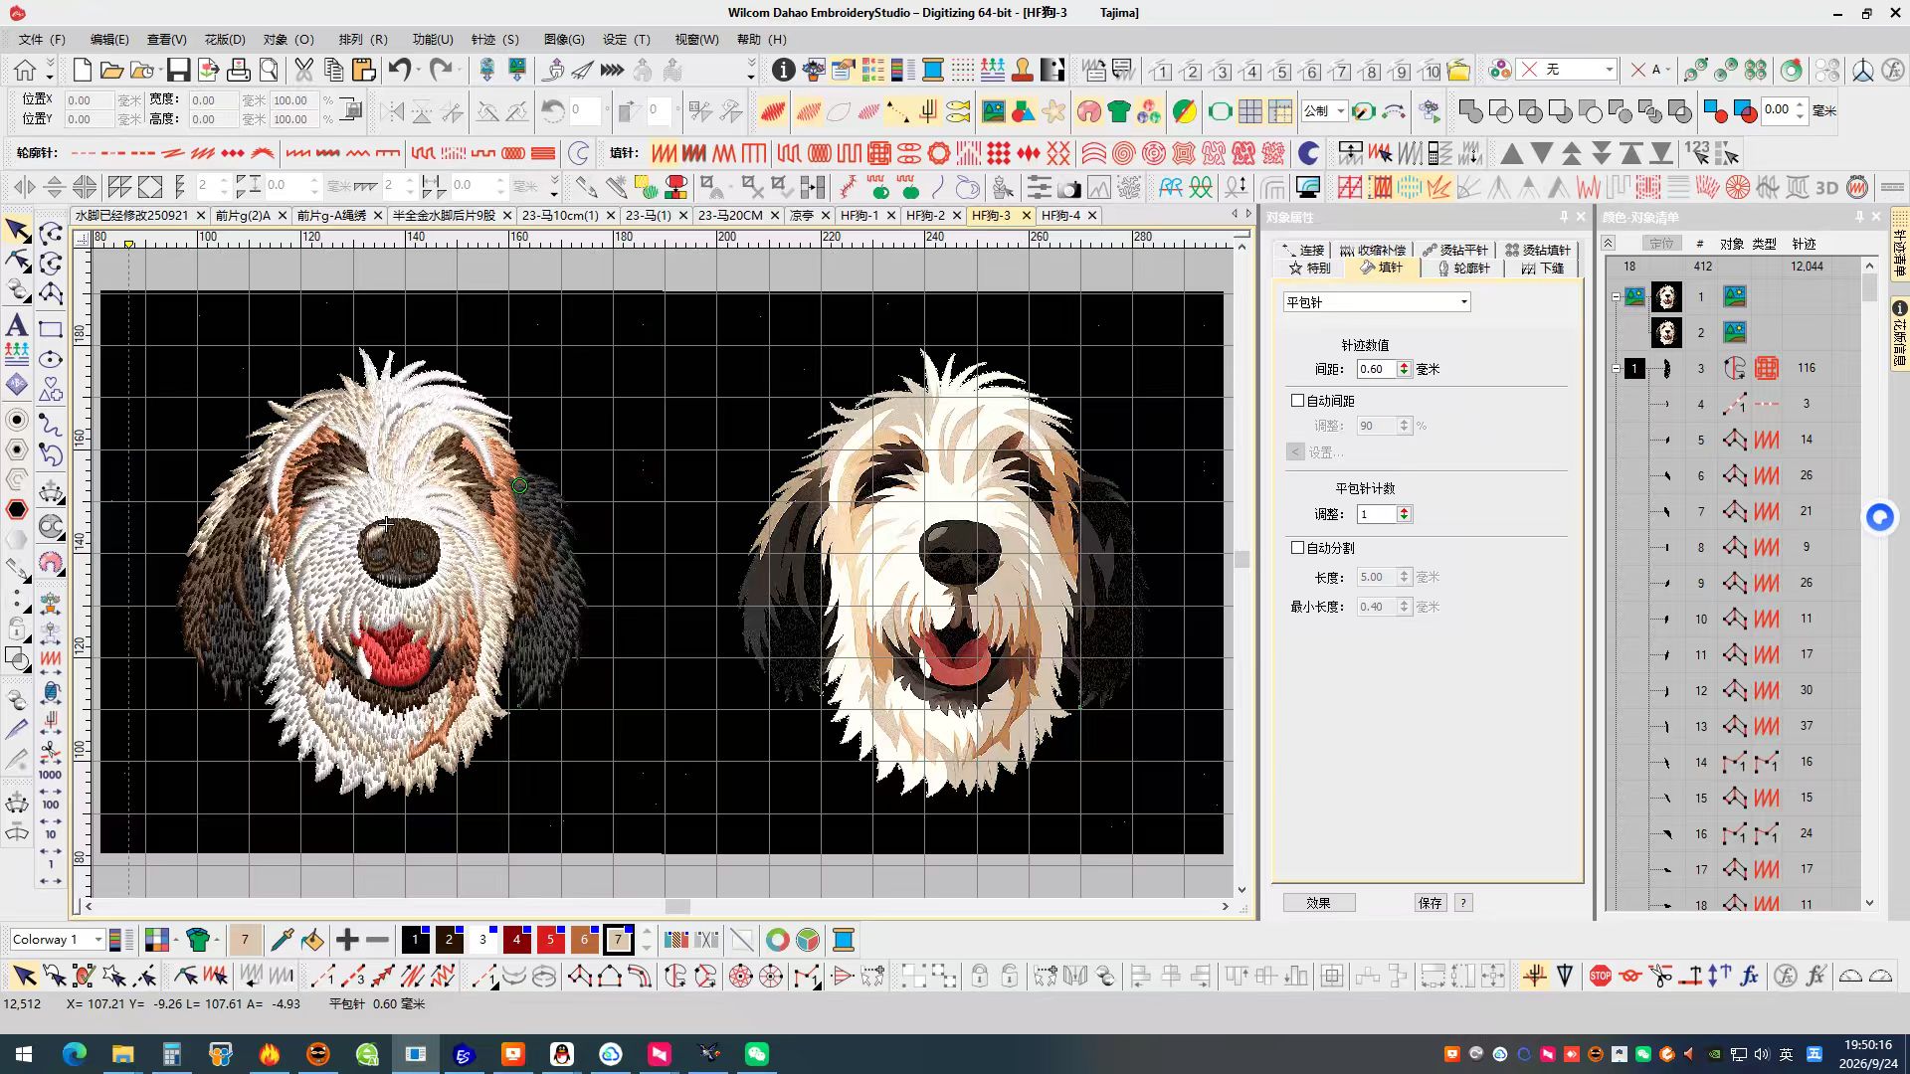Switch to the 收缩补偿 properties tab

point(1373,251)
